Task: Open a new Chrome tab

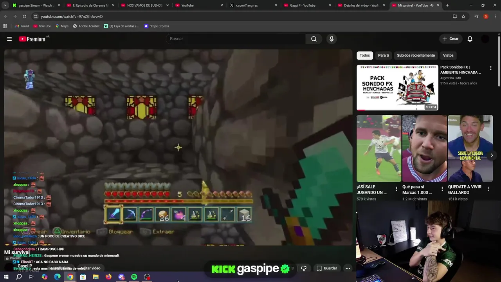Action: (x=447, y=5)
